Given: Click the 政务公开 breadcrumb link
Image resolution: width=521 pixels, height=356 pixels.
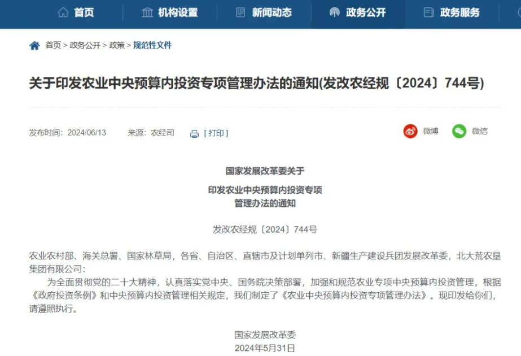Looking at the screenshot, I should [x=85, y=45].
